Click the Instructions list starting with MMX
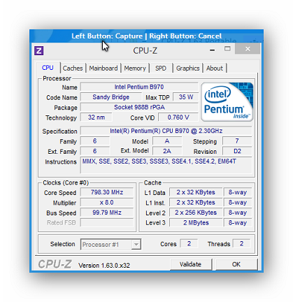 click(166, 165)
